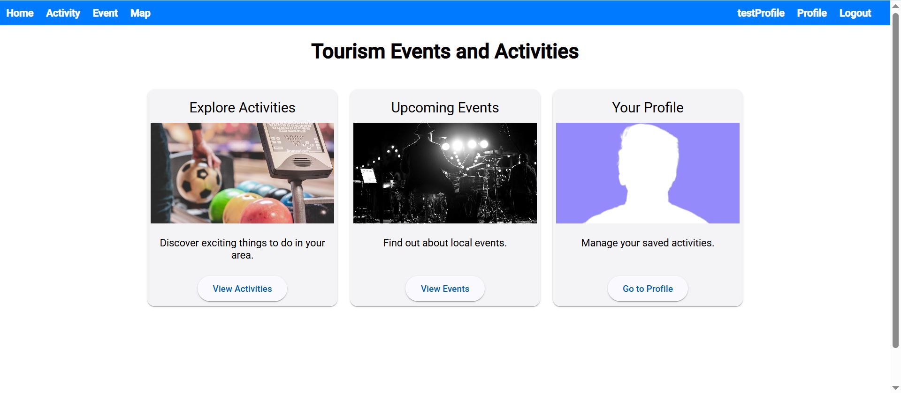Click the testProfile username in the navbar
Image resolution: width=901 pixels, height=393 pixels.
[760, 13]
